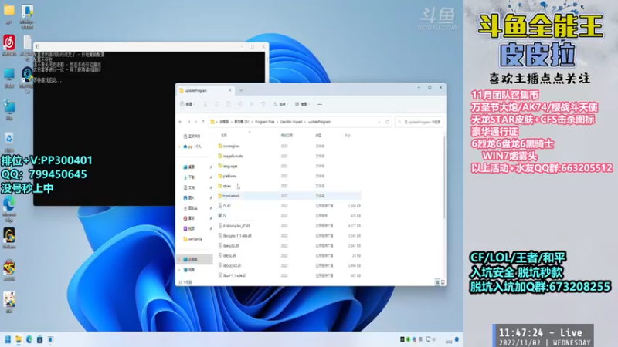Open the Recycle Bin desktop icon
This screenshot has width=618, height=347.
[9, 142]
